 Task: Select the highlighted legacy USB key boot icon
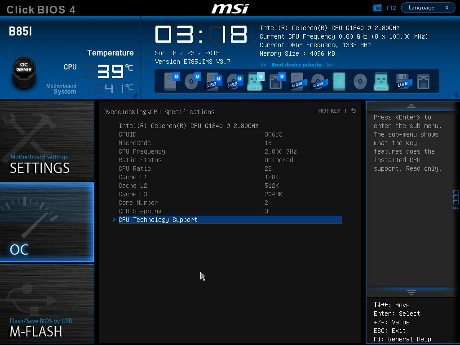click(x=381, y=81)
